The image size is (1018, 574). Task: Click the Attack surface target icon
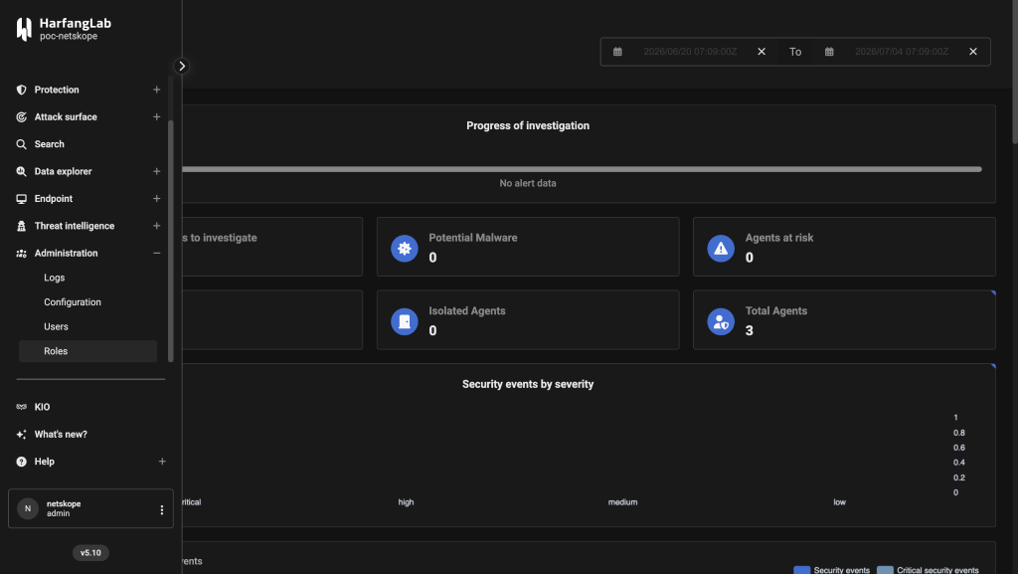point(22,116)
